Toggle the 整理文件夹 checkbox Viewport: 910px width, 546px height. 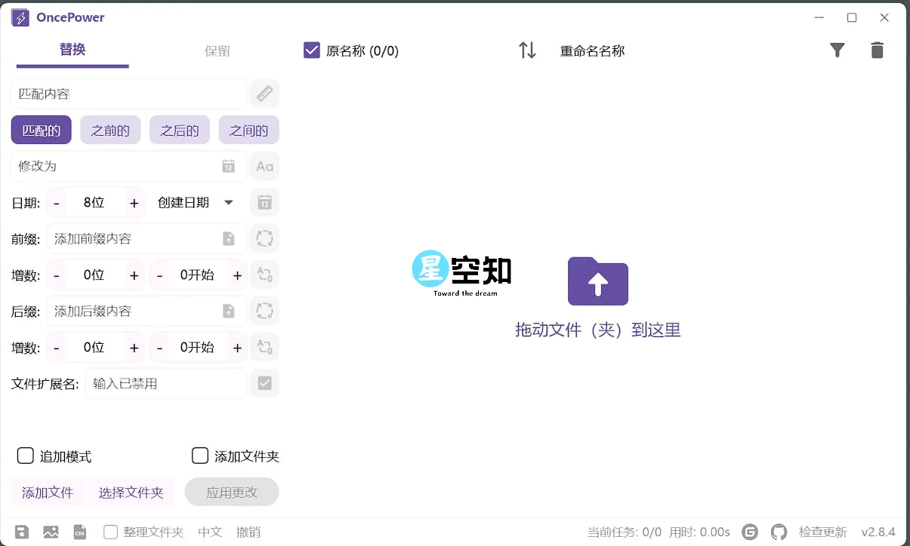[x=110, y=532]
